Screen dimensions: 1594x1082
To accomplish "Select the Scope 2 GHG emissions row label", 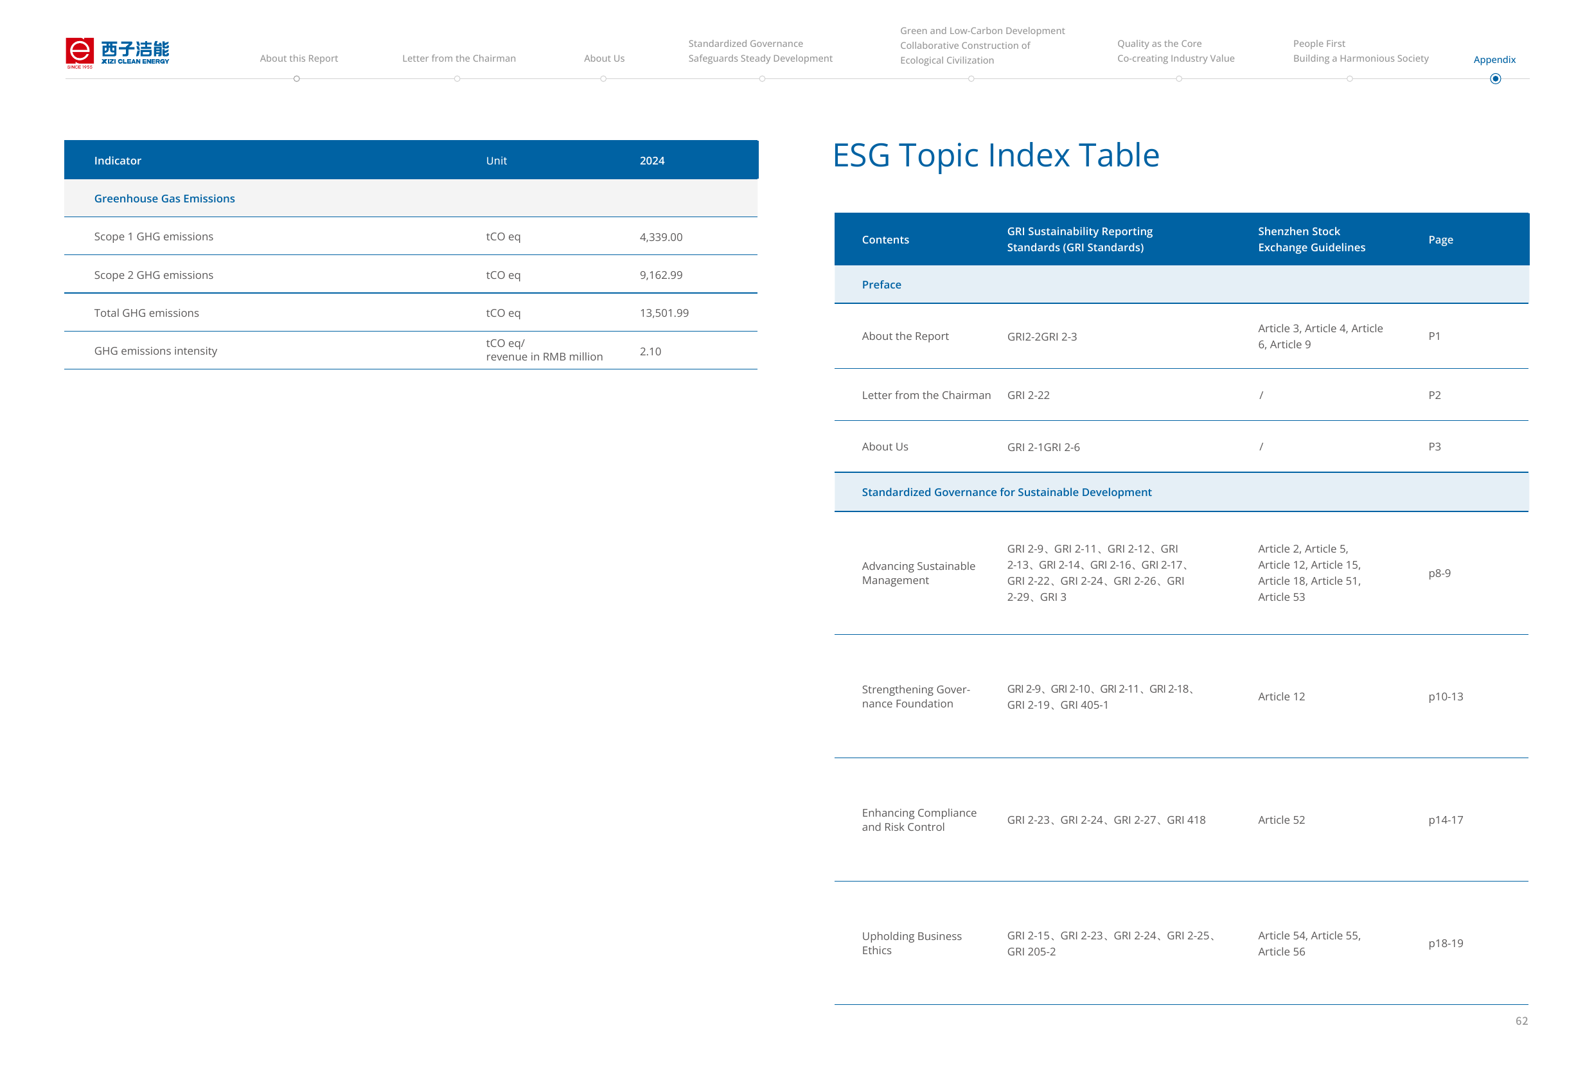I will click(x=154, y=275).
